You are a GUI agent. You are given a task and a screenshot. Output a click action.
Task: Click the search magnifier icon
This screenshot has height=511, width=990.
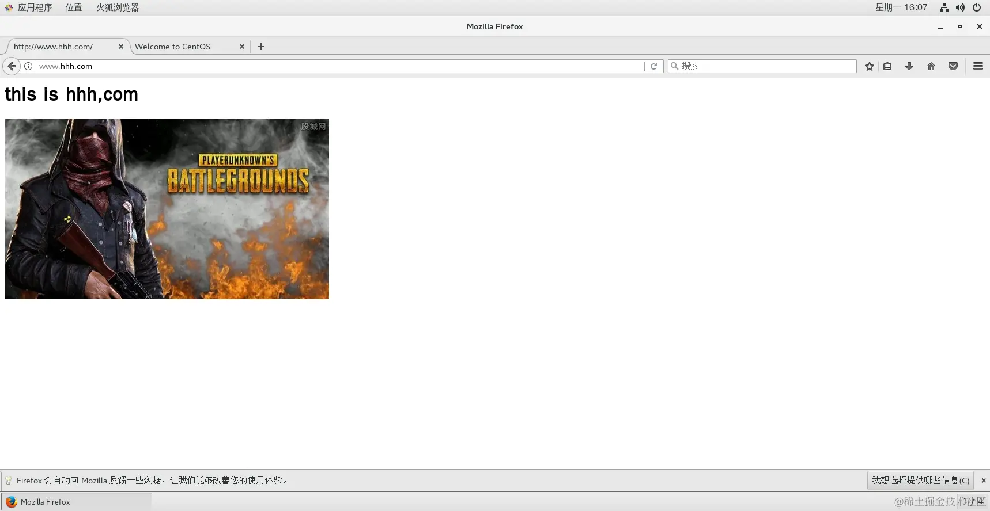pos(674,66)
